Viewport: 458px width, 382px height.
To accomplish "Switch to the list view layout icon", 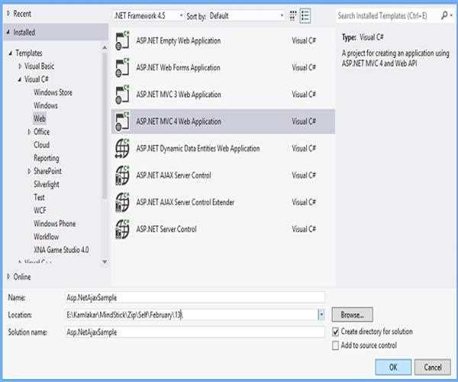I will pos(305,15).
